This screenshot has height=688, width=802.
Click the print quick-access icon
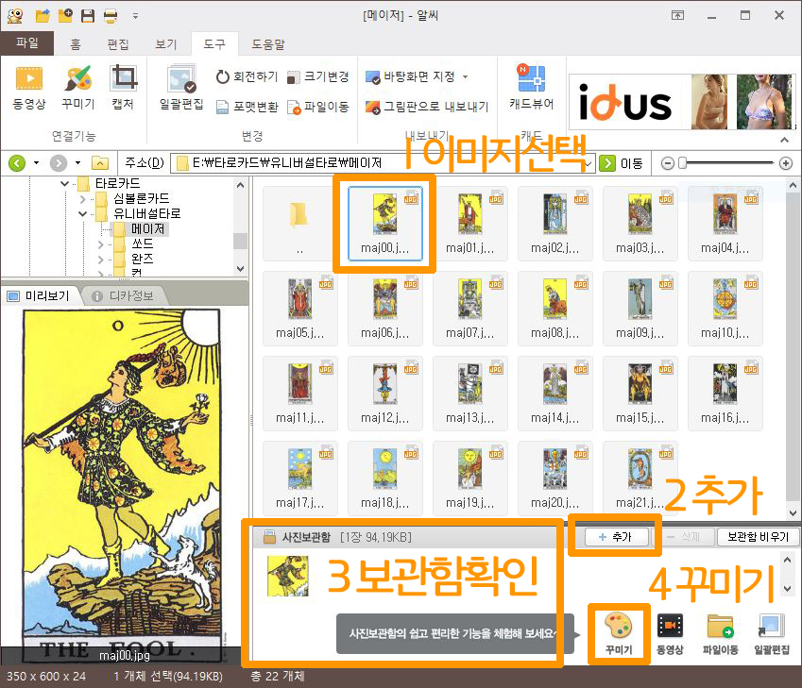[111, 15]
